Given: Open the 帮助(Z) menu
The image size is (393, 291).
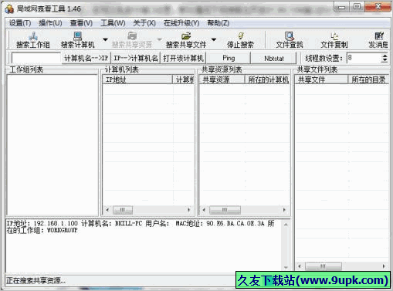Looking at the screenshot, I should coord(219,23).
